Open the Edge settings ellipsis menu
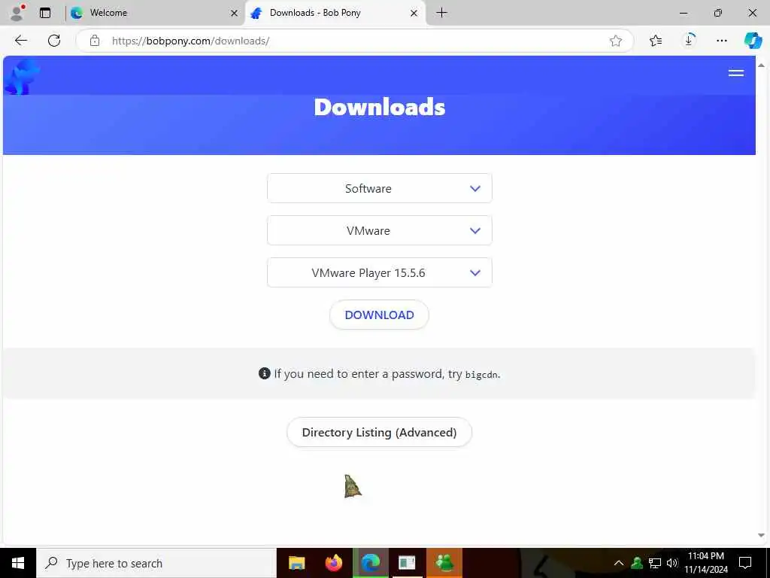 tap(721, 41)
